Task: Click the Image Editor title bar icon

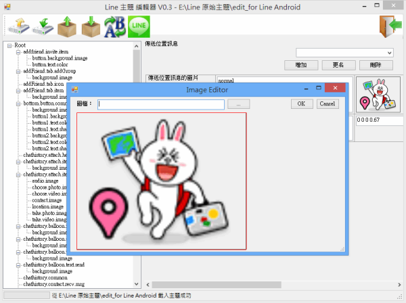Action: pyautogui.click(x=75, y=89)
